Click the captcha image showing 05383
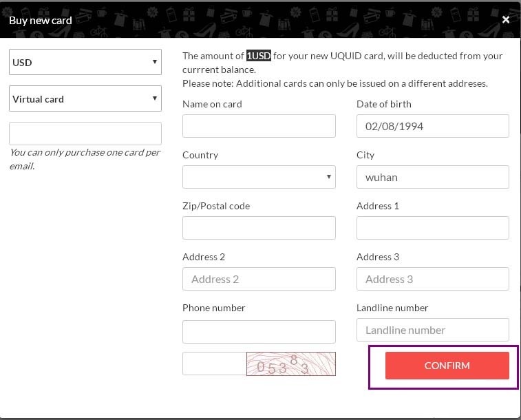The height and width of the screenshot is (420, 521). click(290, 364)
